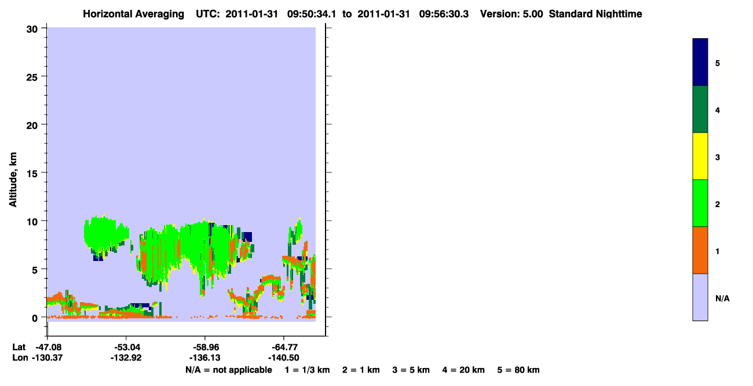
Task: Click the '4 = 20 km' legend text
Action: point(464,370)
